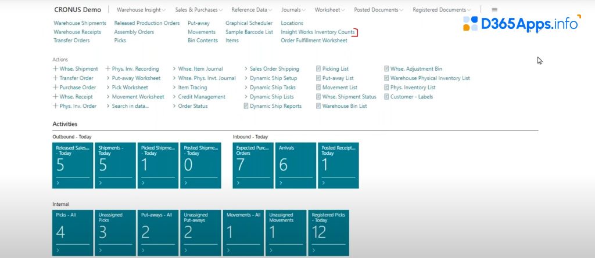
Task: Open Unassigned Movements tile
Action: point(286,233)
